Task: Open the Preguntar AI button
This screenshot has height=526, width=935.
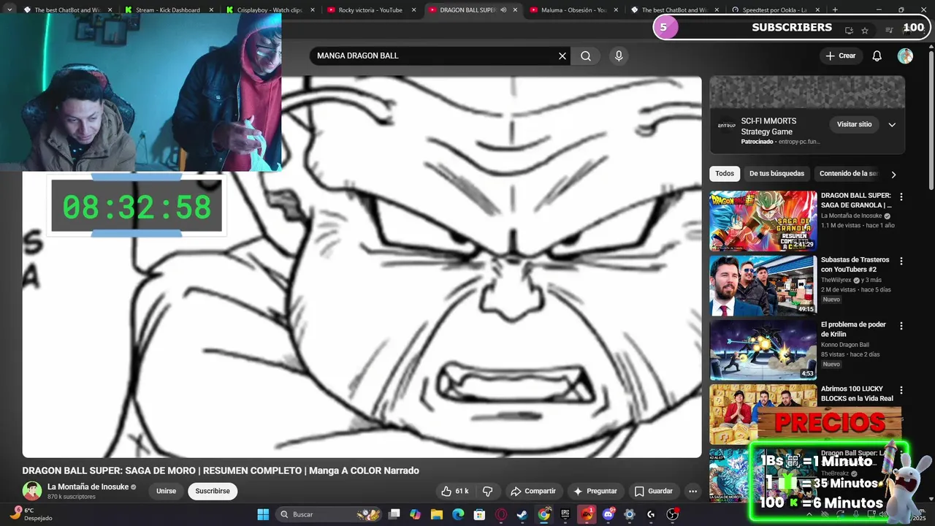Action: 595,491
